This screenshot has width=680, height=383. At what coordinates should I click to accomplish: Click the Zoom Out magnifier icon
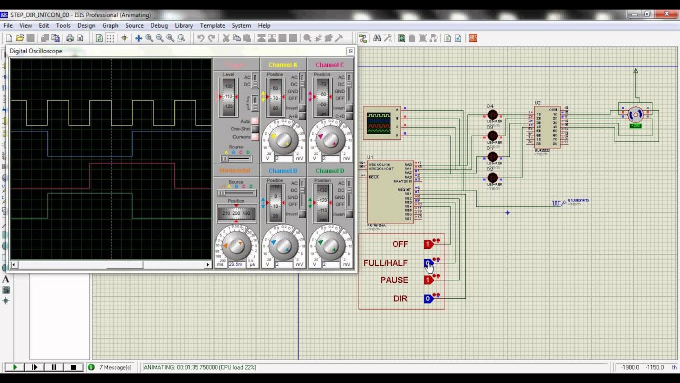(x=160, y=38)
